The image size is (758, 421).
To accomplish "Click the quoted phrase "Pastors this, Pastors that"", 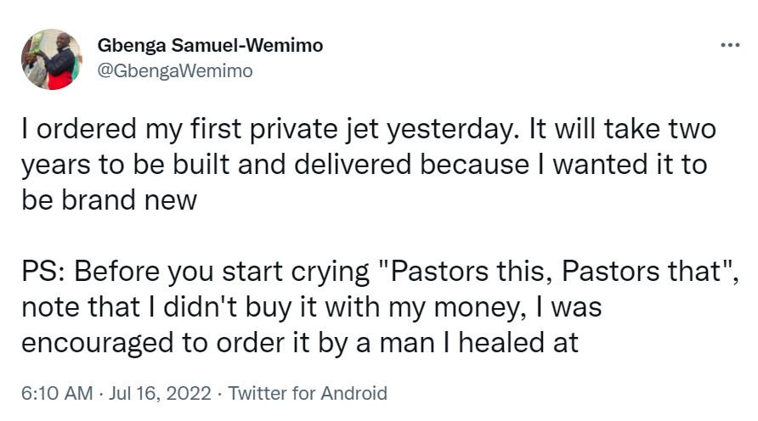I will (557, 274).
